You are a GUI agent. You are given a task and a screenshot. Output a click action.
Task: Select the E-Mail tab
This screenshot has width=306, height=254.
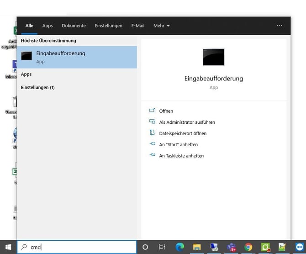pyautogui.click(x=137, y=26)
